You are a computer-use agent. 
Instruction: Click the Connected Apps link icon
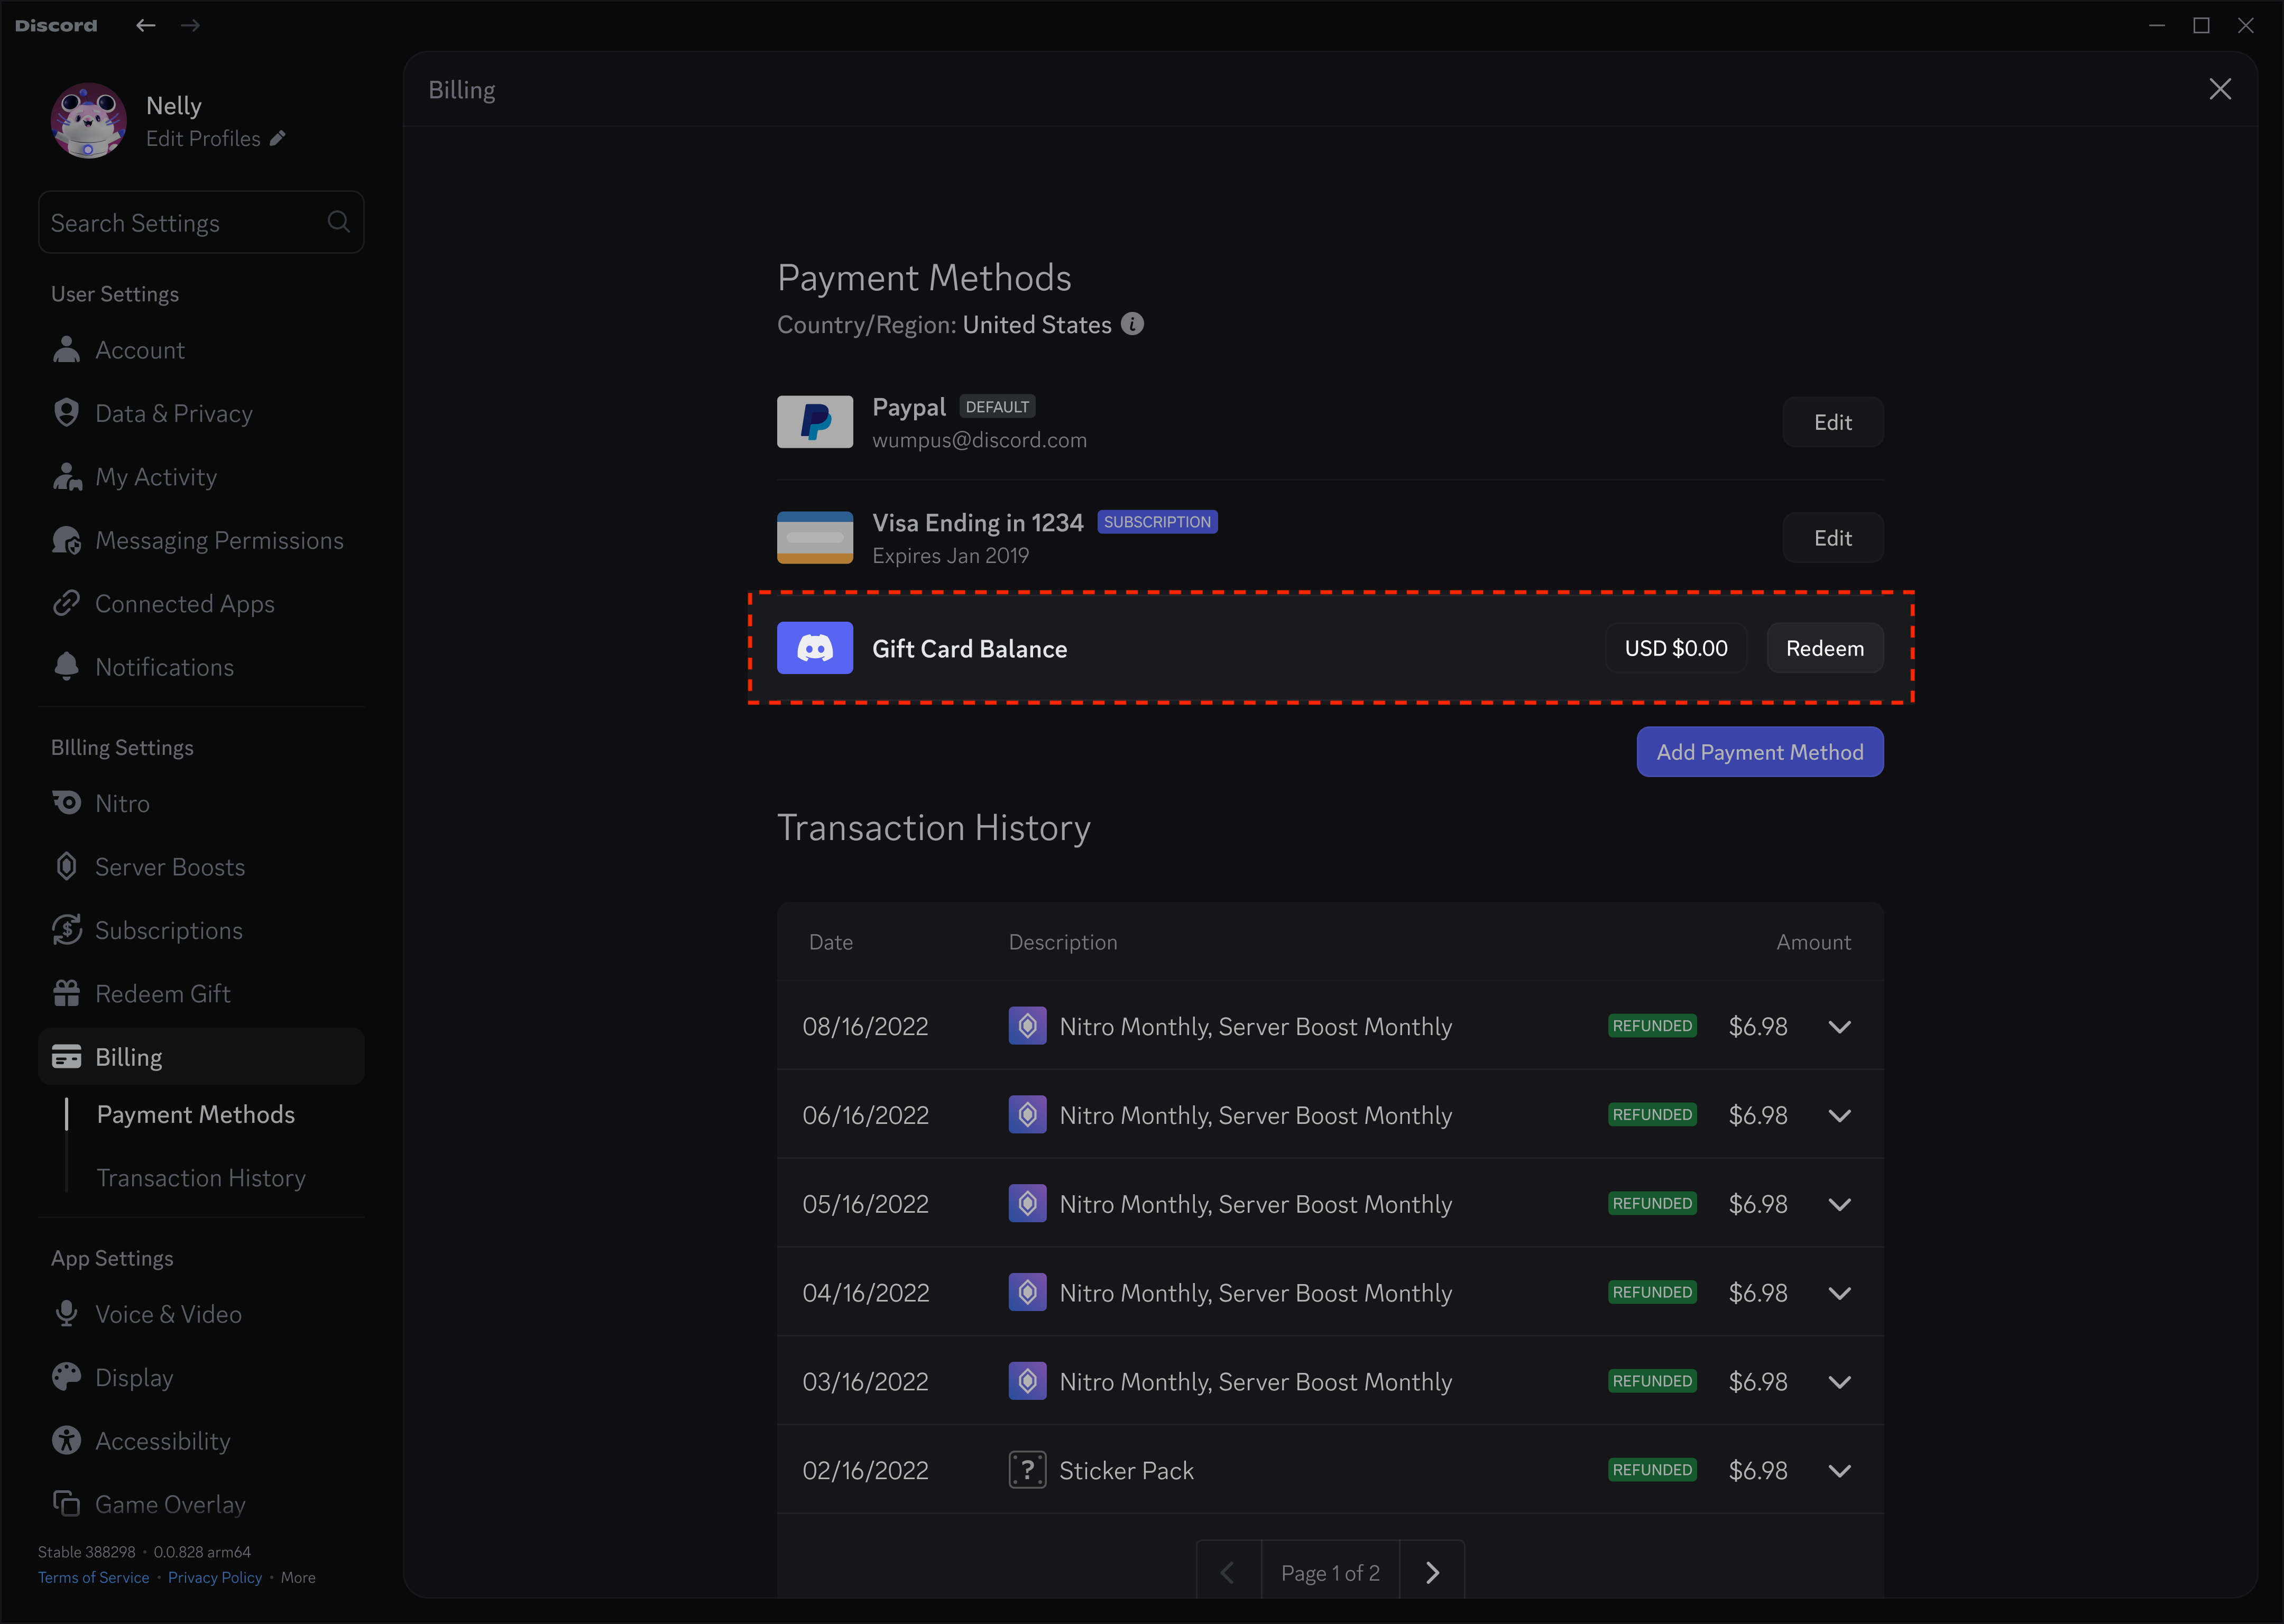click(66, 603)
